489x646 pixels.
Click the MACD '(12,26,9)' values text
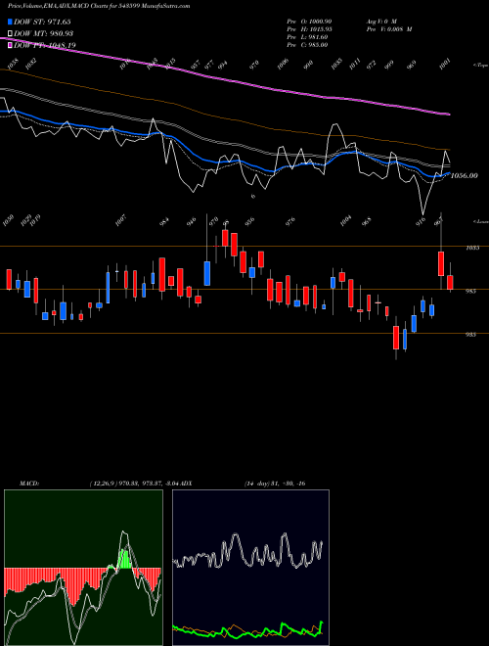(133, 484)
